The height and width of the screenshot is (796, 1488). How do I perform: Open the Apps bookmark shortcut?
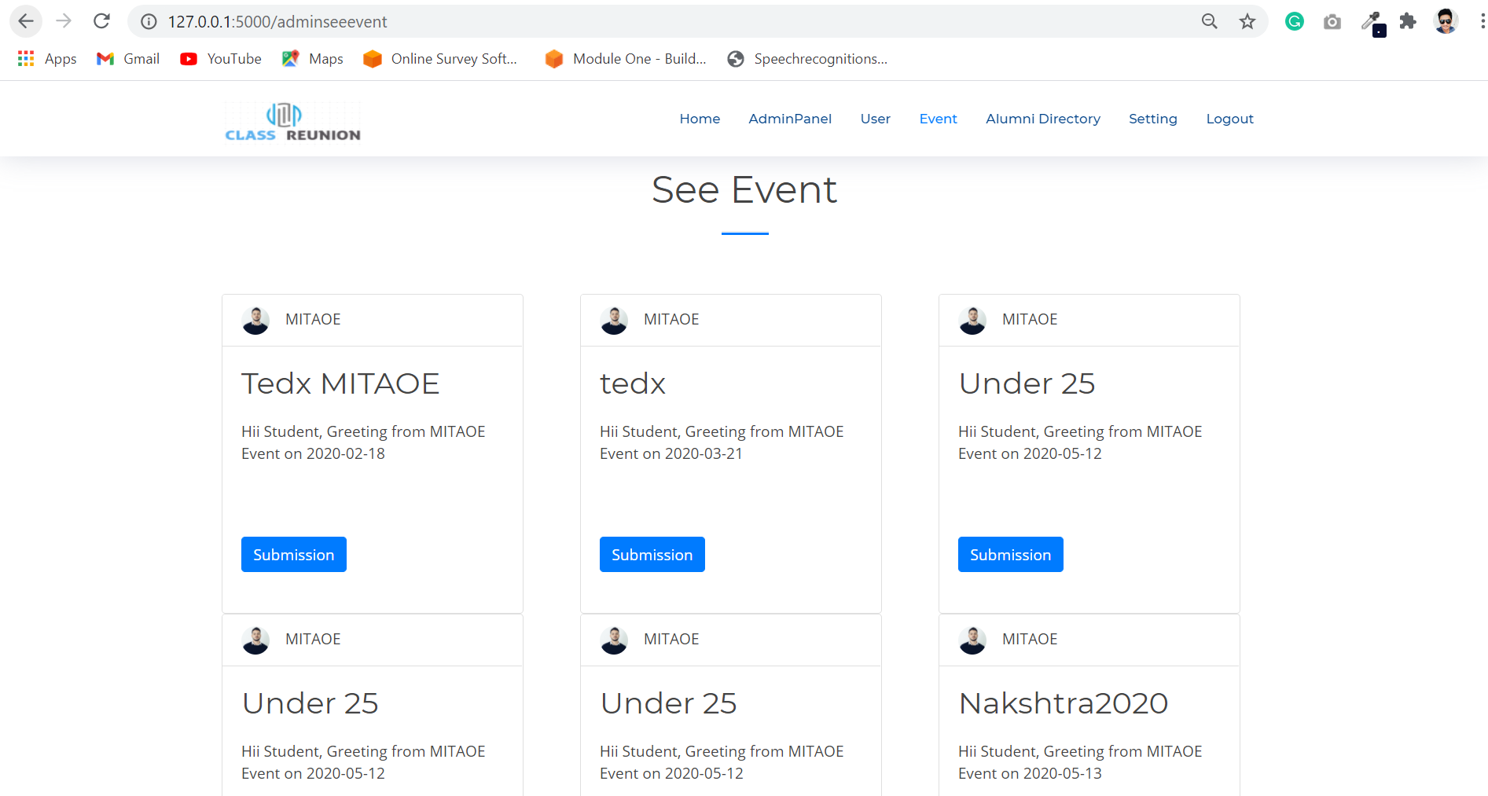click(47, 59)
